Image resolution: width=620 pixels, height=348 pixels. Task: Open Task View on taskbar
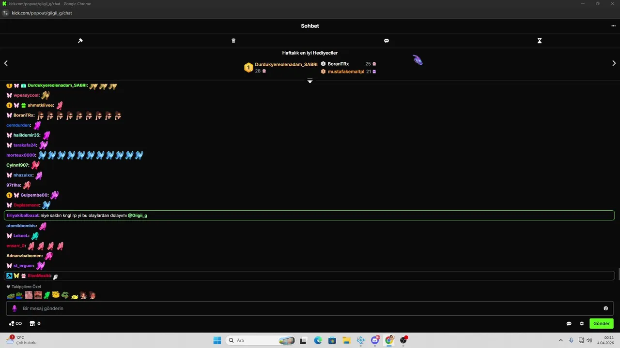[303, 340]
